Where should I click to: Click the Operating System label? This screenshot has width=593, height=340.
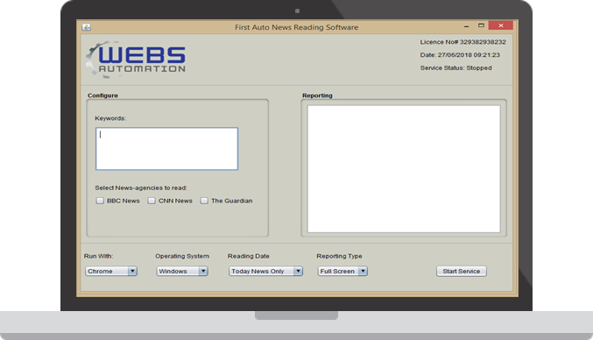tap(182, 256)
